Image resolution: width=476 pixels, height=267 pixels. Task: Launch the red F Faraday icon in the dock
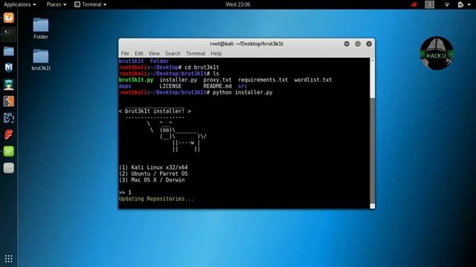point(8,135)
